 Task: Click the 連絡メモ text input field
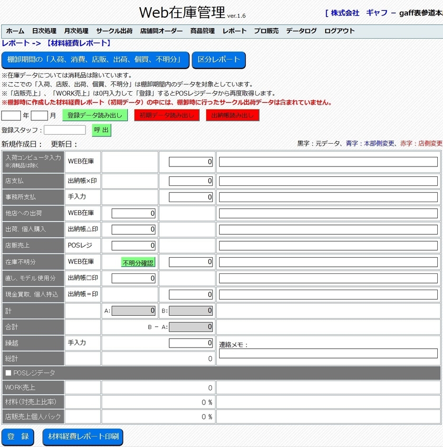(x=327, y=353)
